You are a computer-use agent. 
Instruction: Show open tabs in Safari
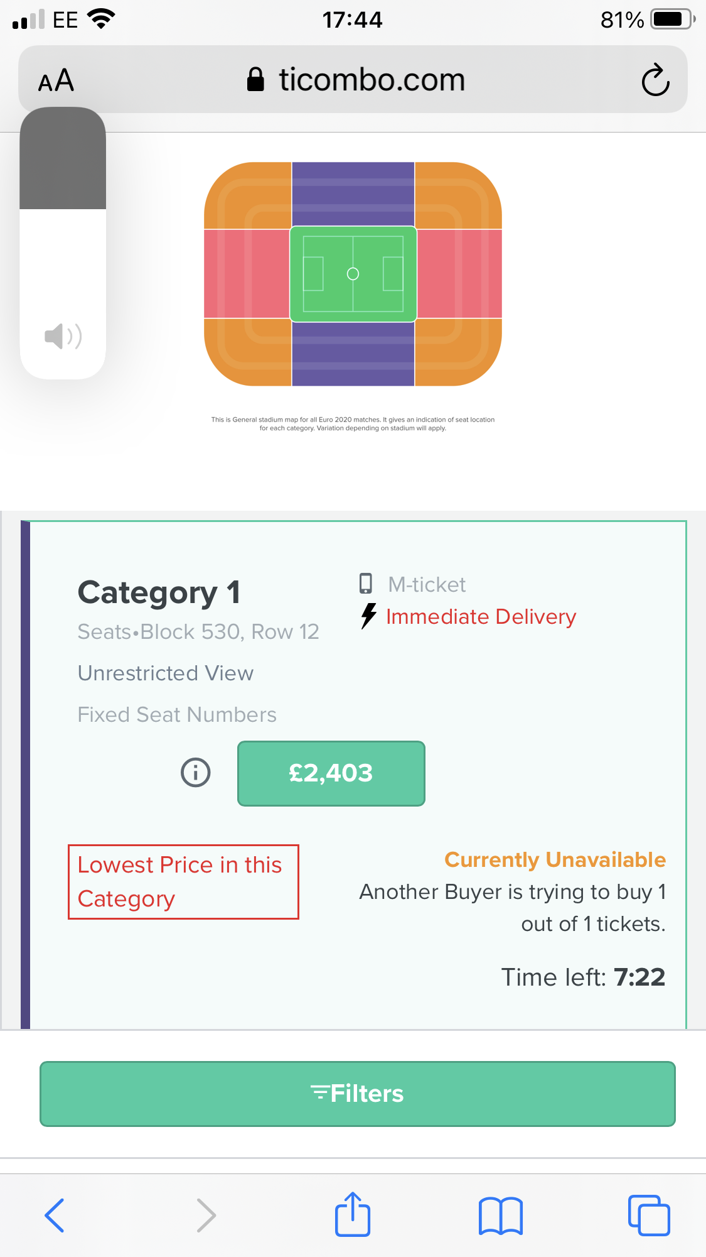click(648, 1215)
